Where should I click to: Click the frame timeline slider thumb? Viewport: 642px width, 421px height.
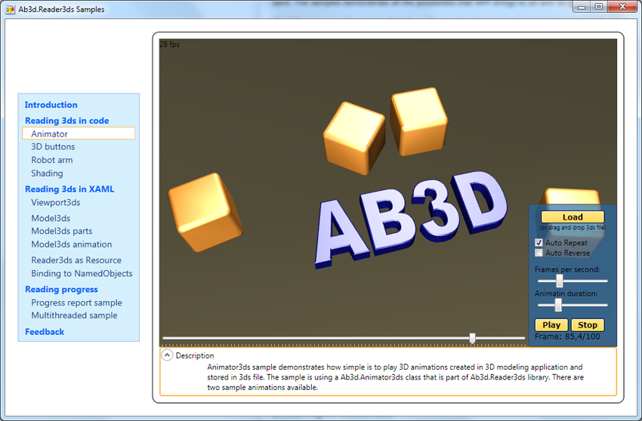(x=472, y=338)
